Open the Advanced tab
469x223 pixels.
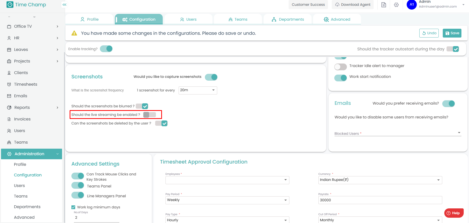pyautogui.click(x=337, y=19)
